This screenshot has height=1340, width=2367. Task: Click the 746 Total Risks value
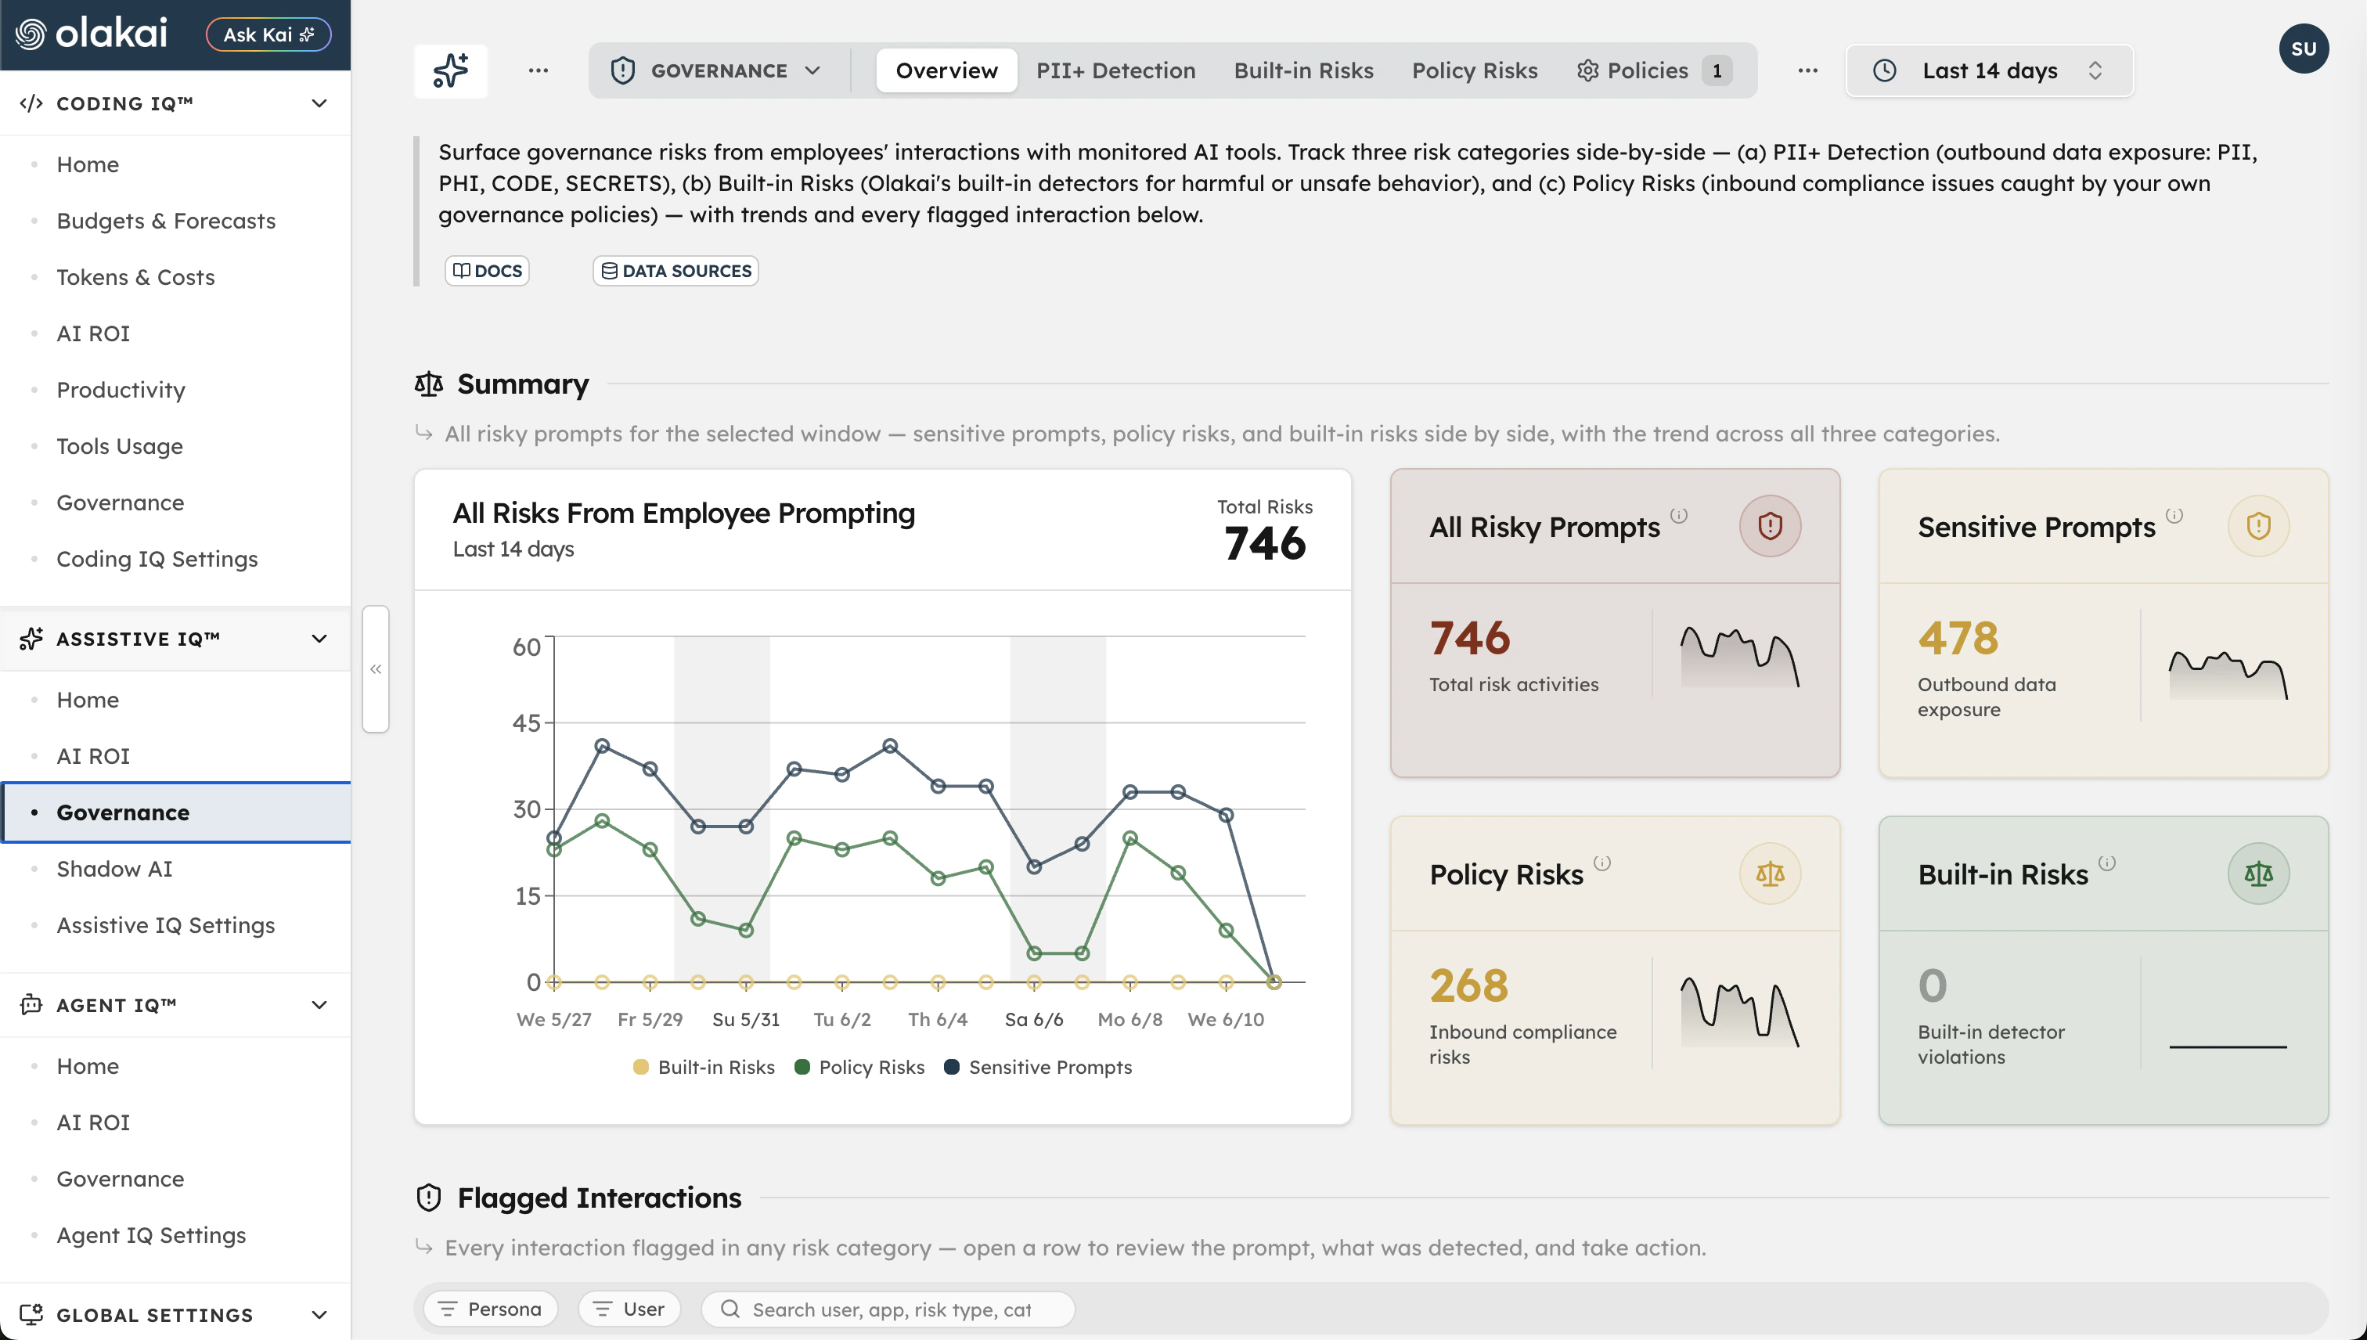(1264, 543)
